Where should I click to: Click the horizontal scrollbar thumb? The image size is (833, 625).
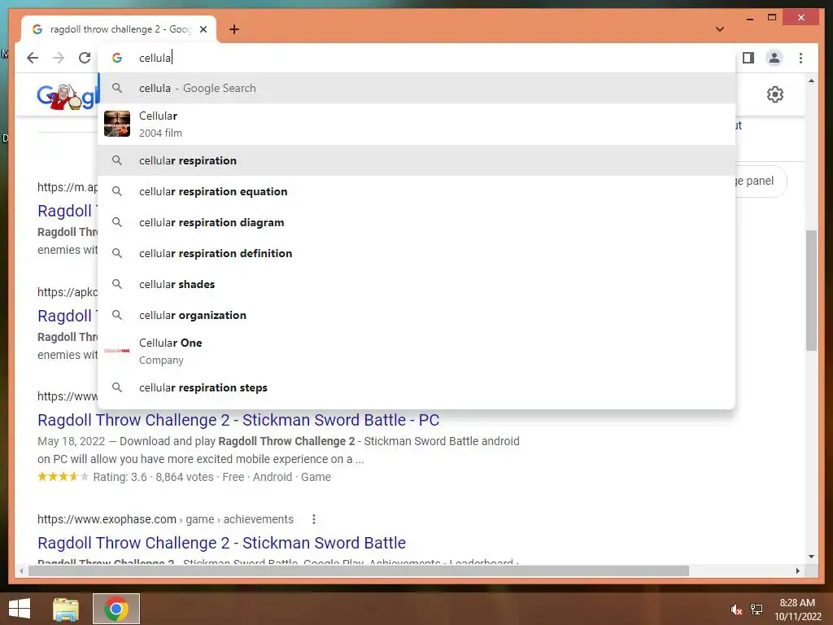coord(359,570)
